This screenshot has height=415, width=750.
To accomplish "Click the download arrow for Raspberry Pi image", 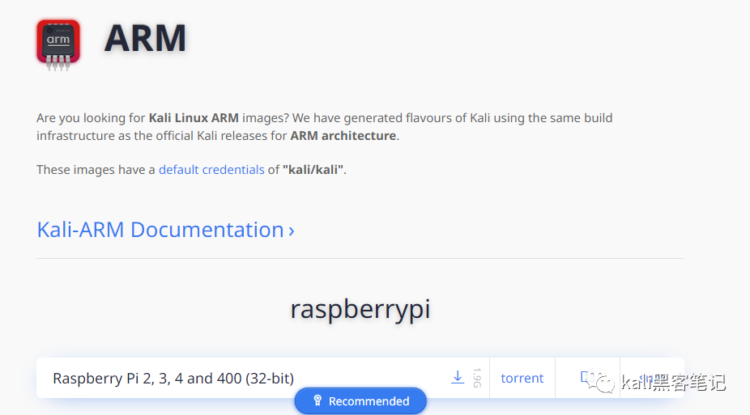I will pos(458,377).
